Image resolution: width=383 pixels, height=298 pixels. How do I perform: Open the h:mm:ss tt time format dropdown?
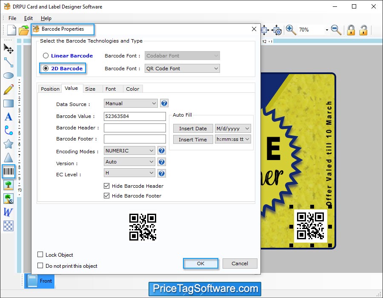[x=233, y=139]
